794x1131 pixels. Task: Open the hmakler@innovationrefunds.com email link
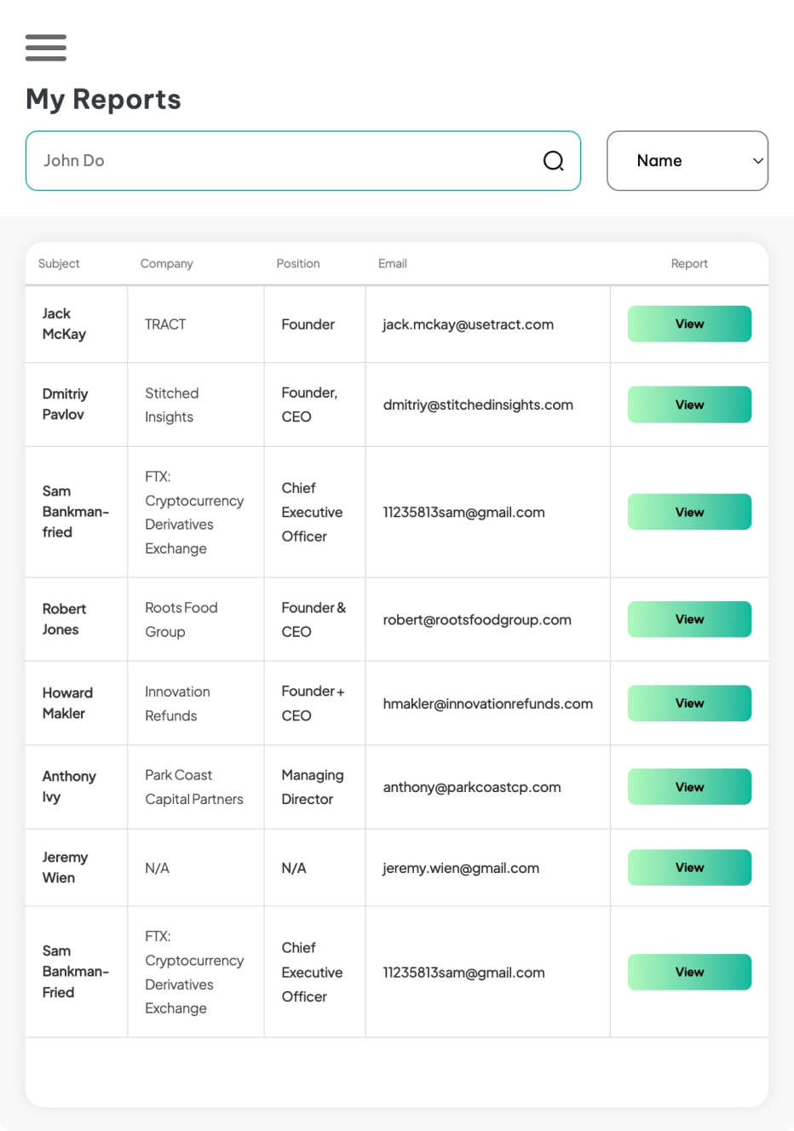[487, 704]
